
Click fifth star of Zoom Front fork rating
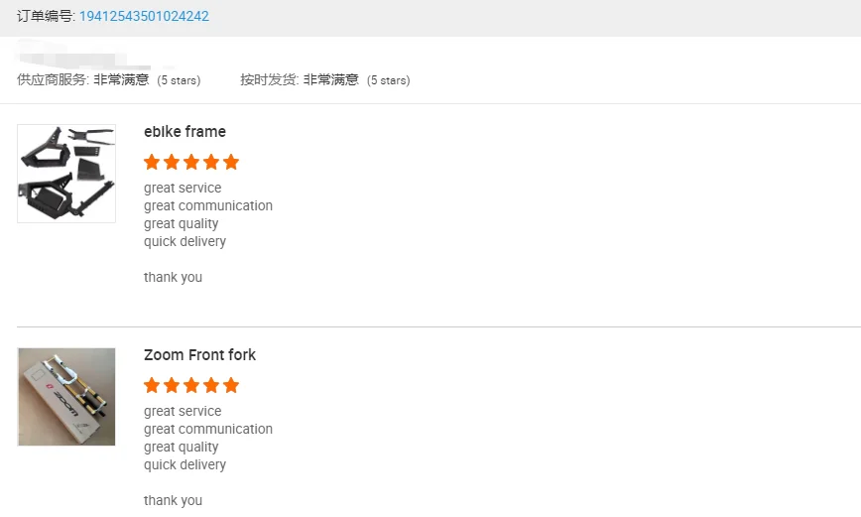click(231, 385)
